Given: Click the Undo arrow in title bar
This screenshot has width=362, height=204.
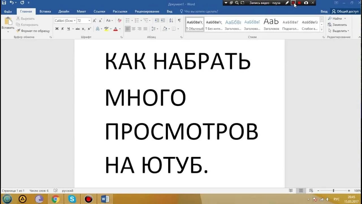Looking at the screenshot, I should pos(12,3).
